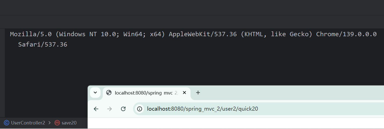Focus the address bar showing quick20 URL

(x=259, y=109)
